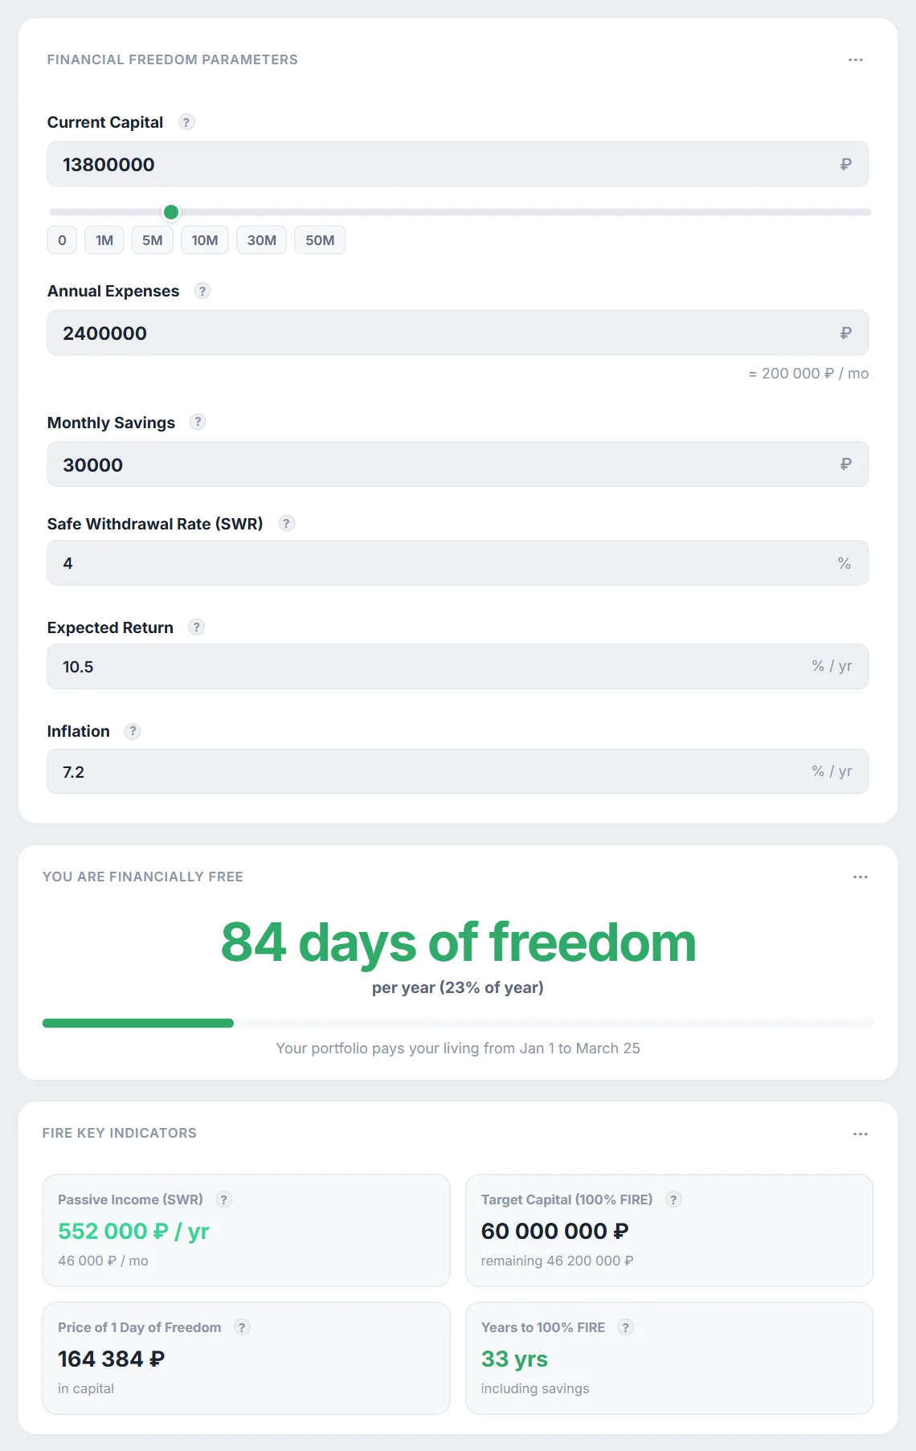
Task: Show Monthly Savings help icon info
Action: pos(198,422)
